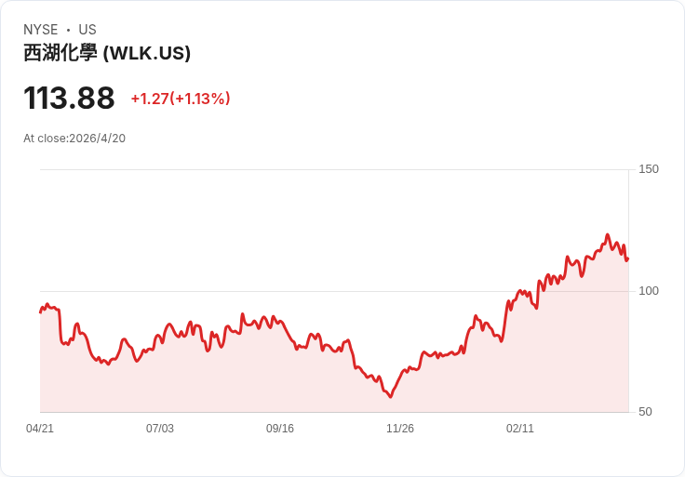Click the rightmost end of the price line
685x477 pixels.
pyautogui.click(x=627, y=259)
